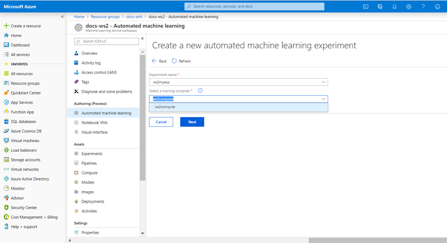The height and width of the screenshot is (243, 447).
Task: Click the workspace menu vertical scrollbar thumb
Action: click(143, 118)
